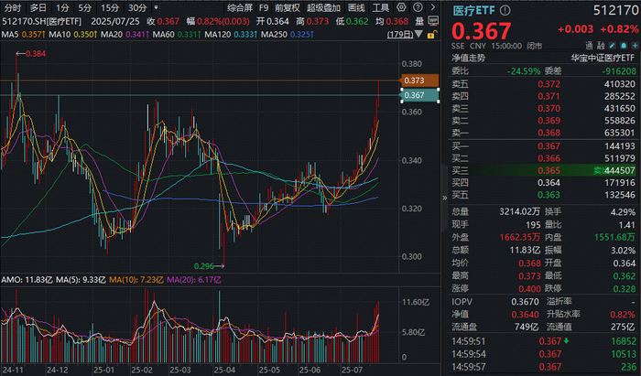Toggle 超级叠加 overlay option
The height and width of the screenshot is (376, 641).
pos(323,7)
